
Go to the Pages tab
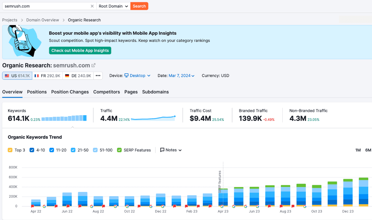[x=131, y=92]
